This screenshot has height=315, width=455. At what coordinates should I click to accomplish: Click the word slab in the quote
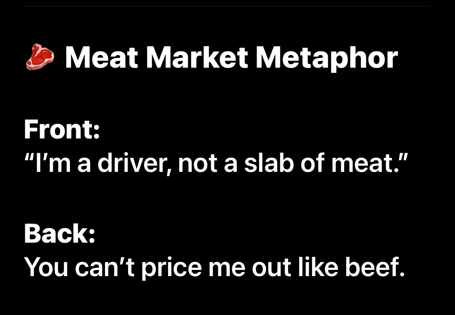[x=269, y=163]
